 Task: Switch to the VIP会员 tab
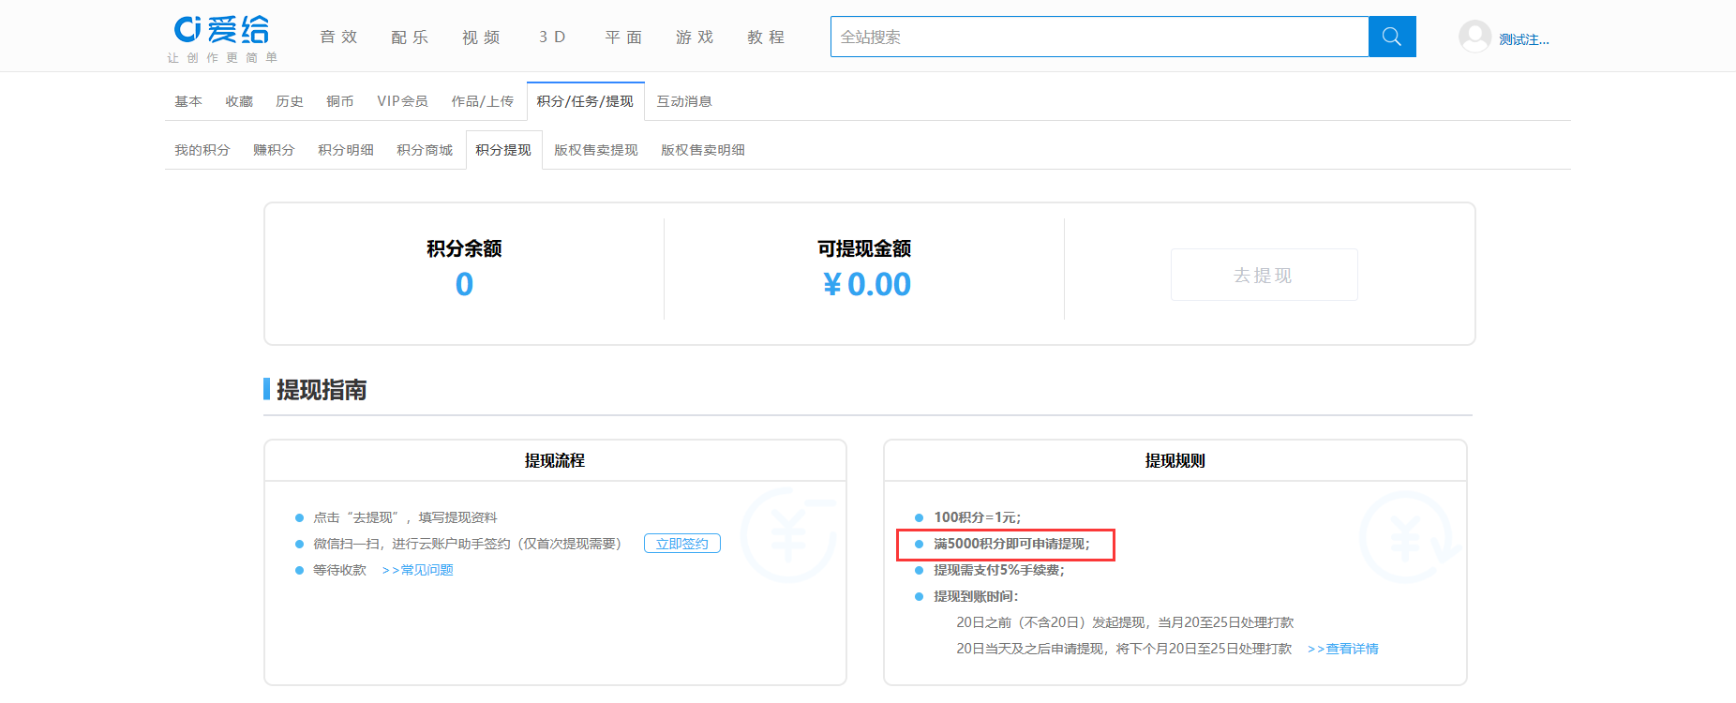(x=403, y=101)
